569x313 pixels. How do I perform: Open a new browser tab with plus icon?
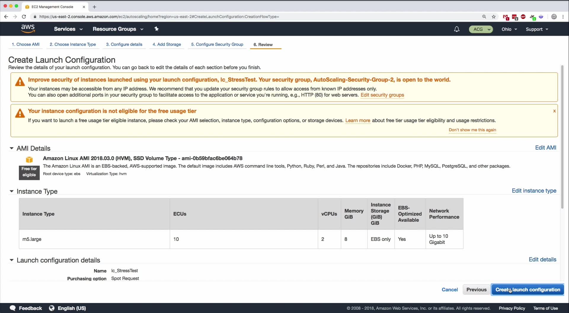point(94,7)
